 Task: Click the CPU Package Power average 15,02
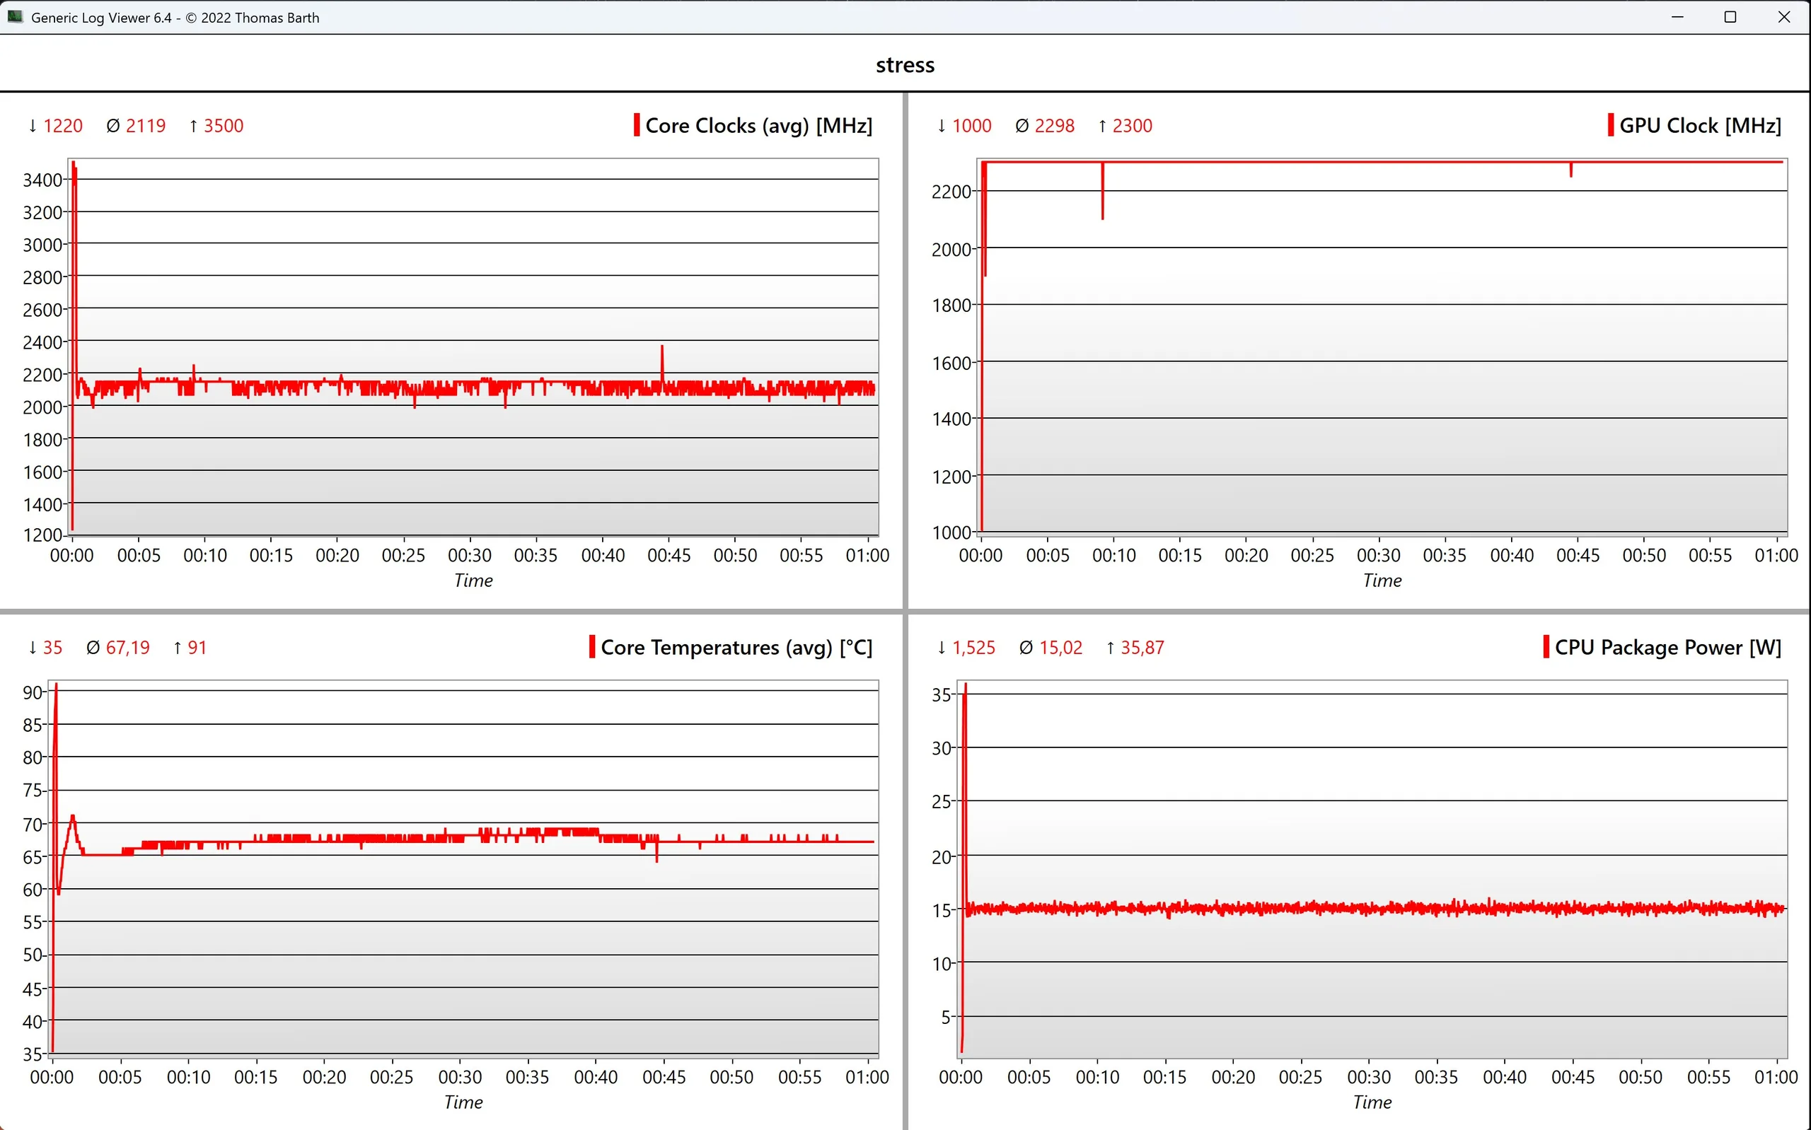(x=1060, y=647)
